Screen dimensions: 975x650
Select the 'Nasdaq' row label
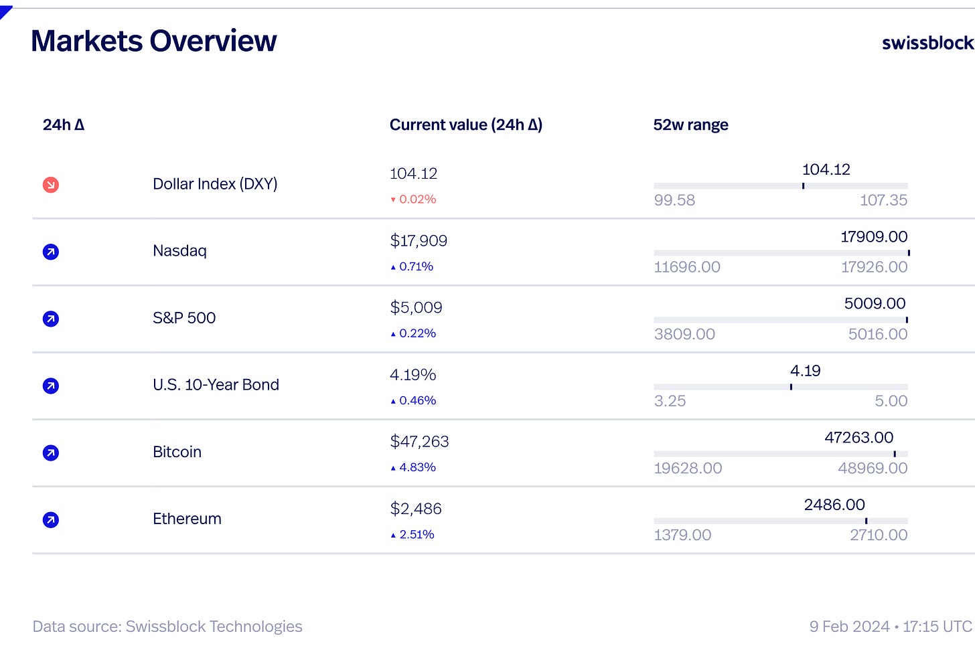(179, 251)
